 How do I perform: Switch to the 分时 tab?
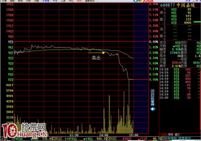[164, 134]
